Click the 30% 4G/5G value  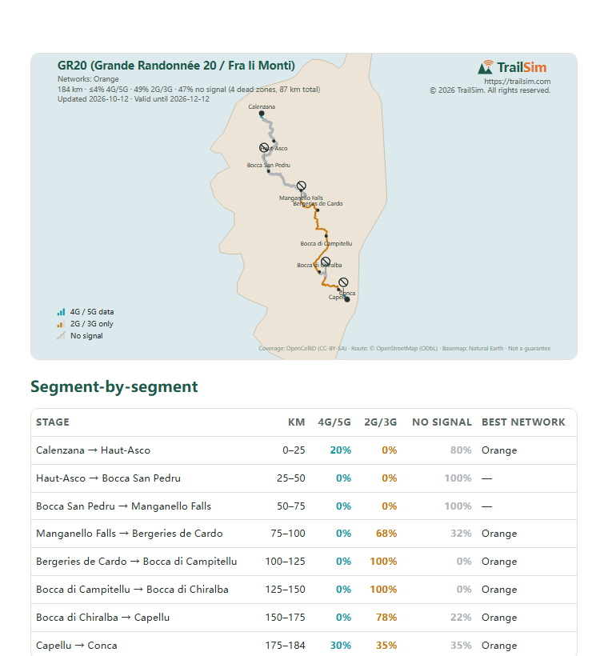341,646
